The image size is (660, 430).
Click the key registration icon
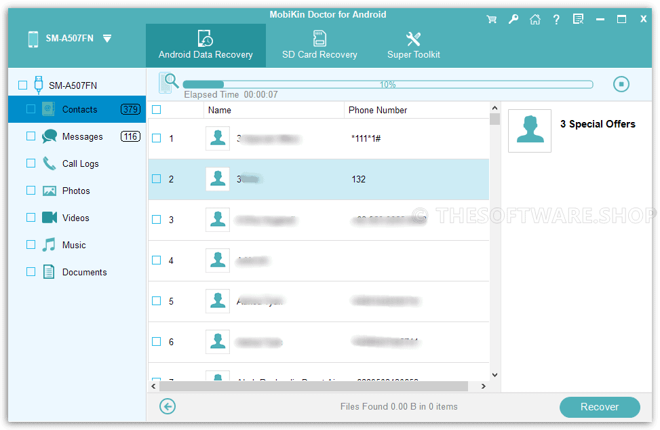[x=513, y=20]
